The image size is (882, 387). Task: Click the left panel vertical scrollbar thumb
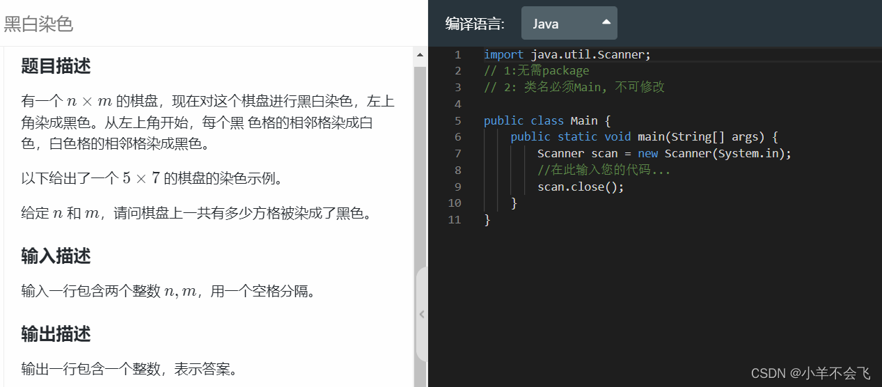[420, 226]
